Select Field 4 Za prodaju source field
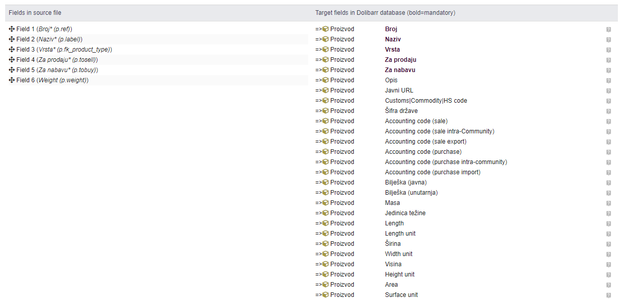The height and width of the screenshot is (299, 622). coord(57,60)
